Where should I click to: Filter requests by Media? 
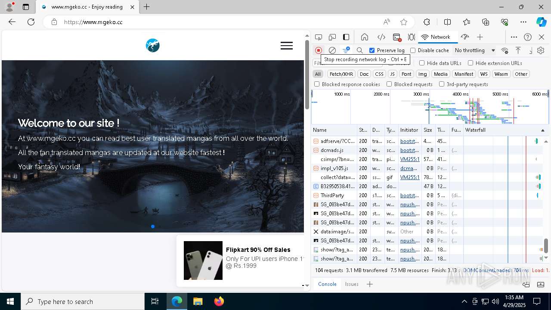pos(440,74)
